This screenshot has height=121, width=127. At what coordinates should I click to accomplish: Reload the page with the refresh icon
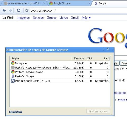tap(19, 10)
